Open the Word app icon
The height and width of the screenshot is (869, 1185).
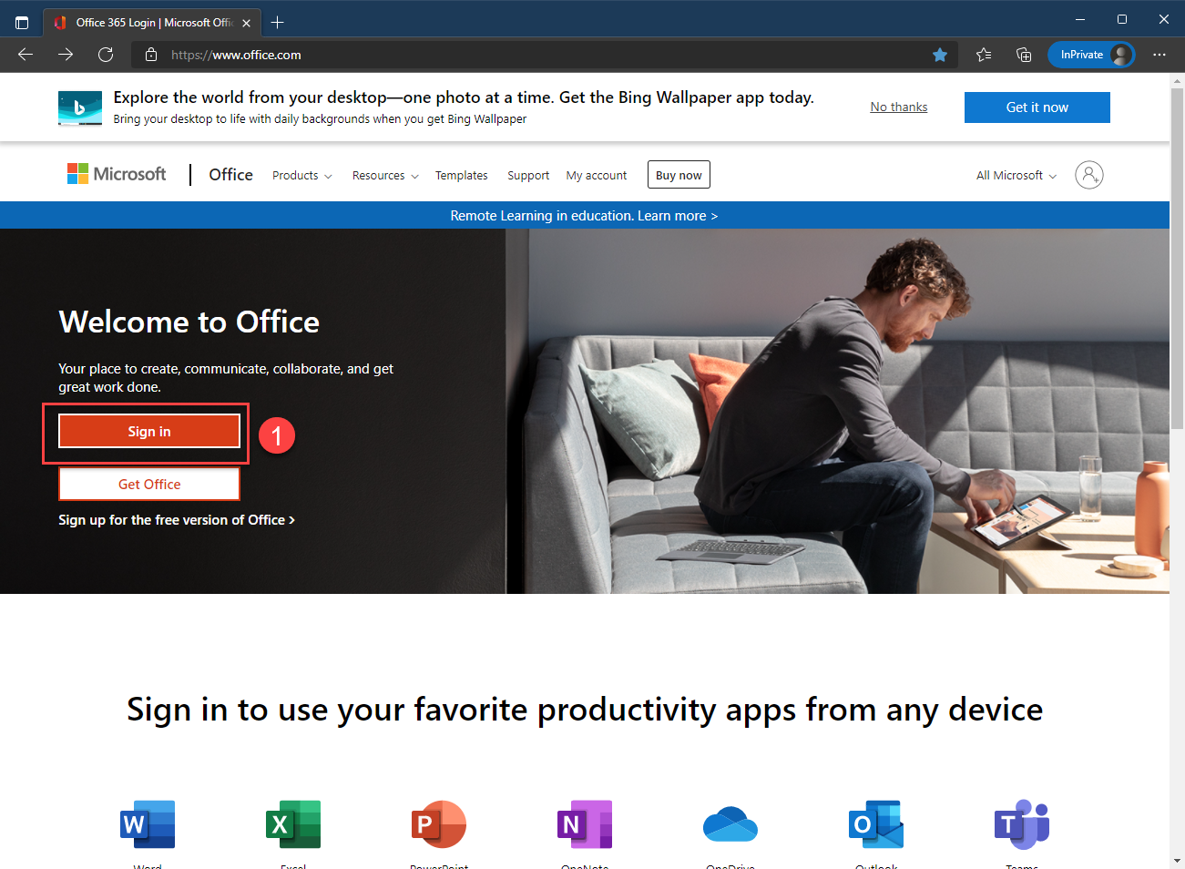coord(148,823)
